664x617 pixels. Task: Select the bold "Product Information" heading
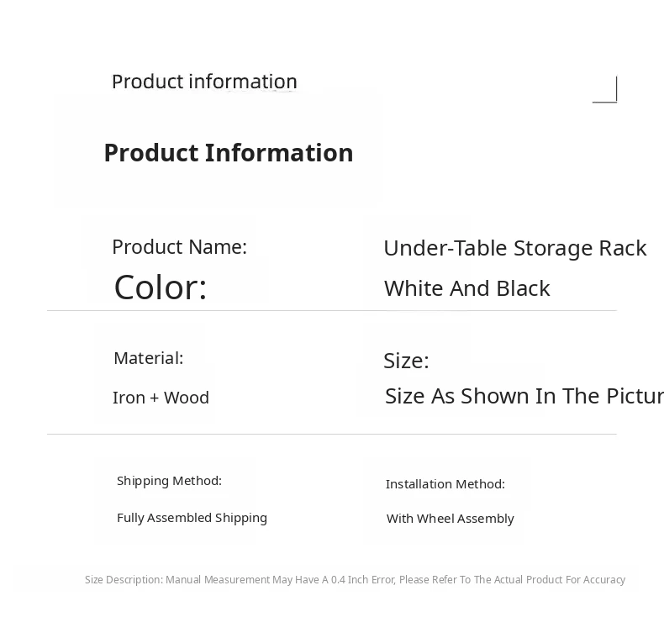[x=229, y=153]
